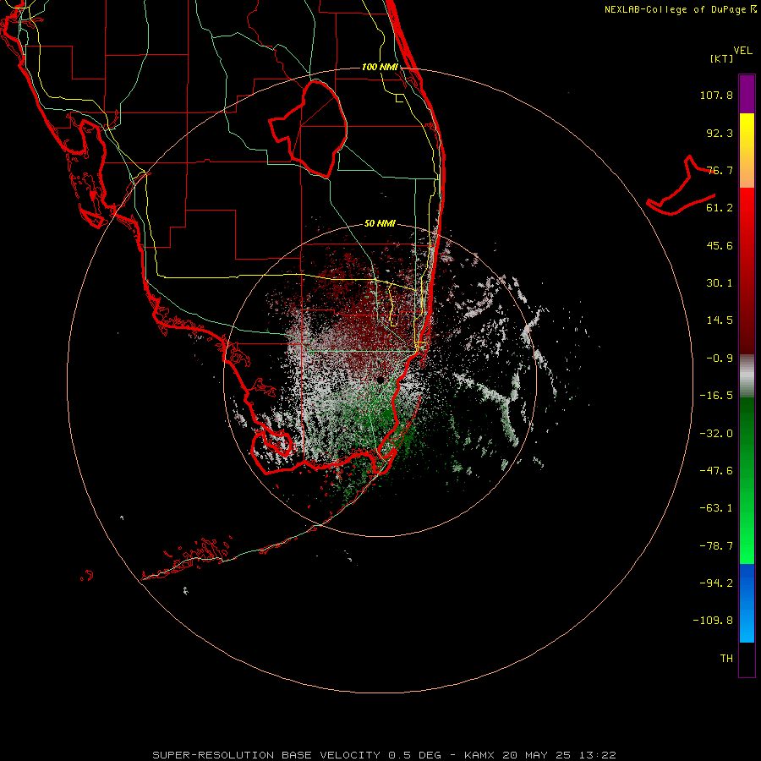
Task: Select the -109.8 velocity scale label
Action: (713, 621)
